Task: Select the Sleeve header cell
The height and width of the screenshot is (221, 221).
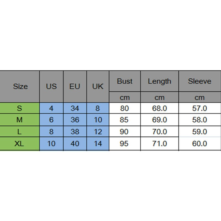Action: coord(200,81)
